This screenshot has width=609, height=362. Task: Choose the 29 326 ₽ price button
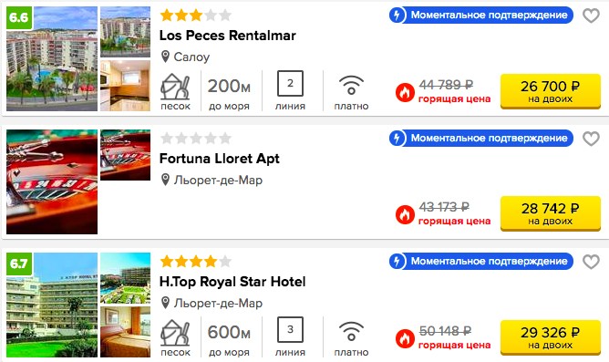tap(551, 337)
